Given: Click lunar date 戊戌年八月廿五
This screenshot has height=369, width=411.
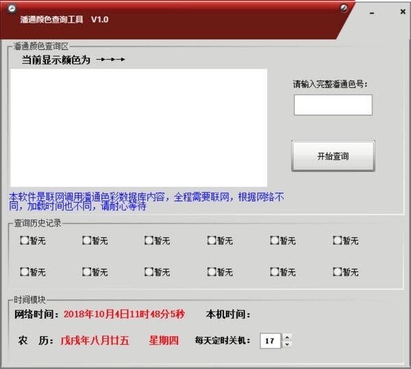Looking at the screenshot, I should point(95,341).
